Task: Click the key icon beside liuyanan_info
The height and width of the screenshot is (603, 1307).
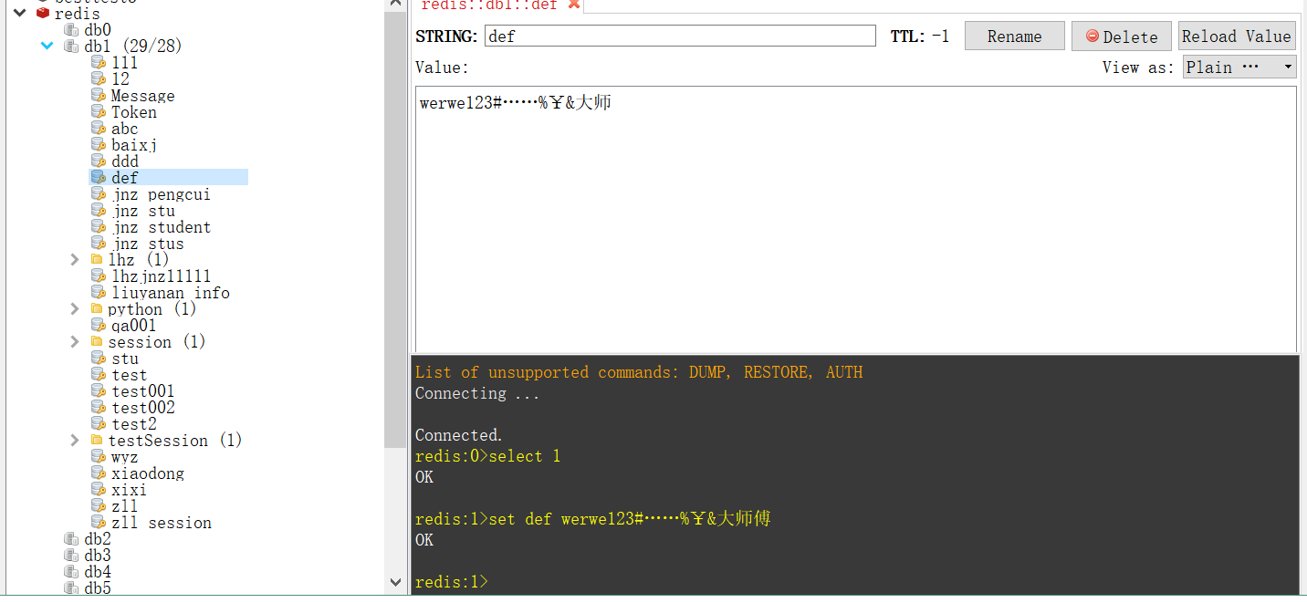Action: click(x=99, y=293)
